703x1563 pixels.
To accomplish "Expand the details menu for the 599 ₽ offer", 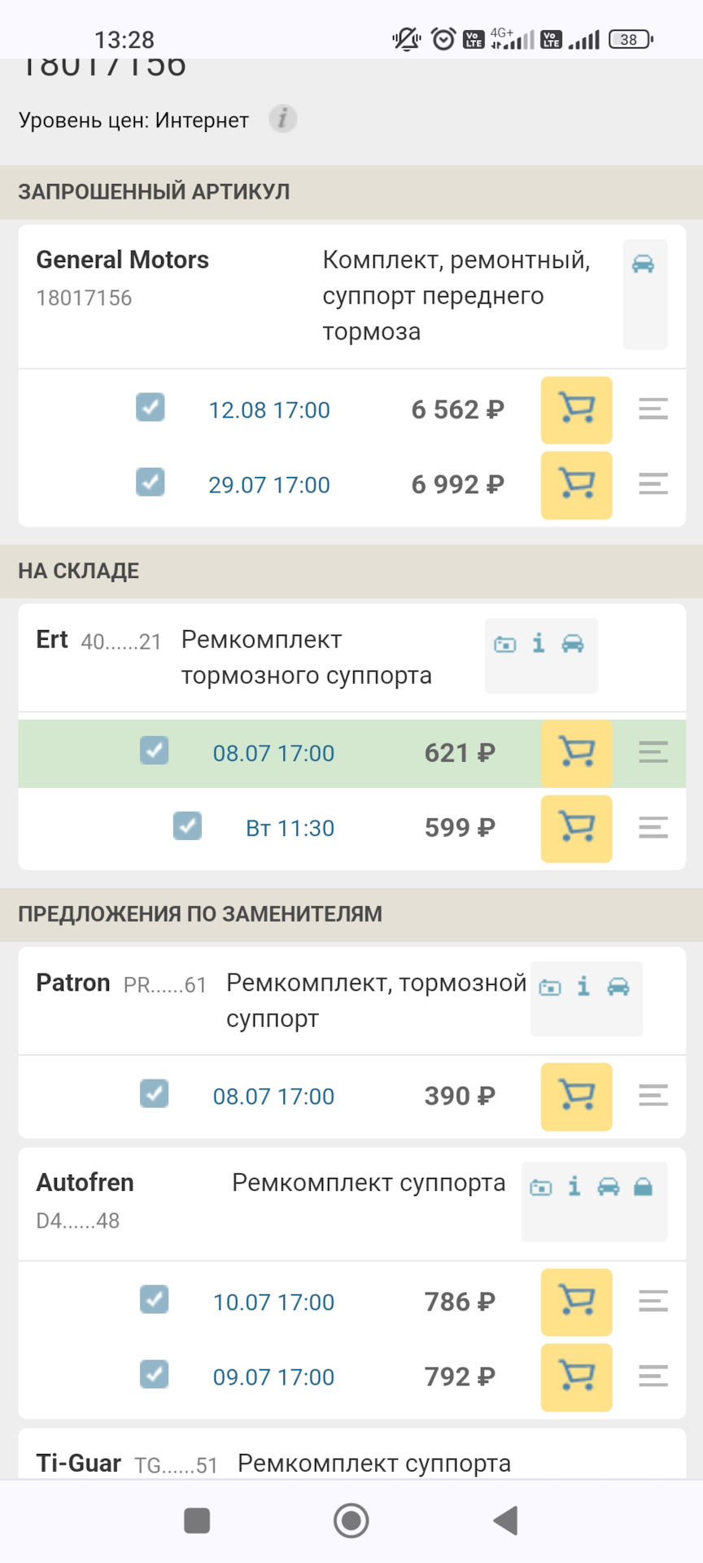I will coord(653,827).
